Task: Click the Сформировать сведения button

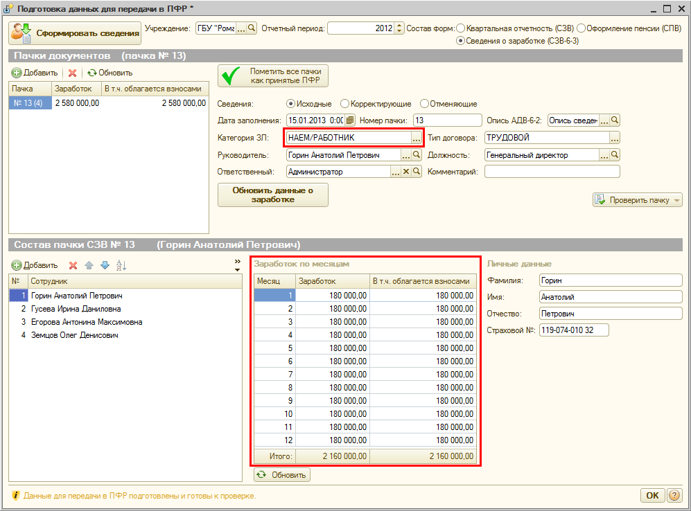Action: 74,33
